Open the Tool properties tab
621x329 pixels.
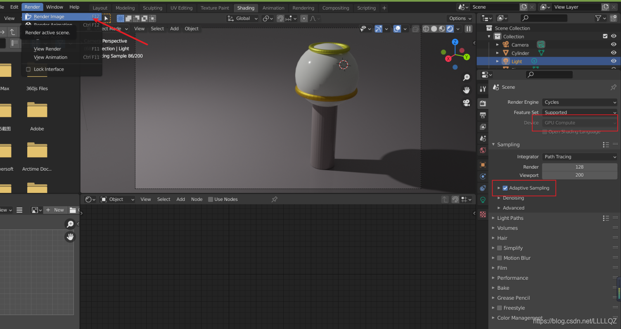coord(483,89)
